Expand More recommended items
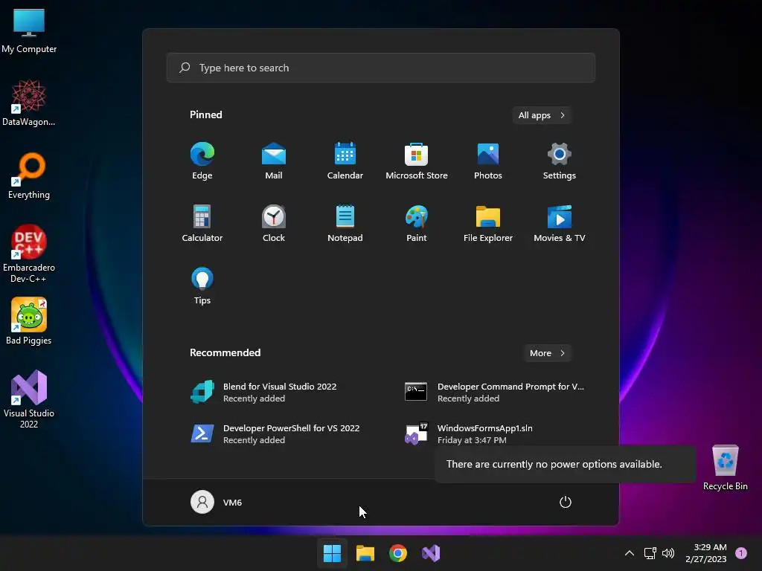 547,353
